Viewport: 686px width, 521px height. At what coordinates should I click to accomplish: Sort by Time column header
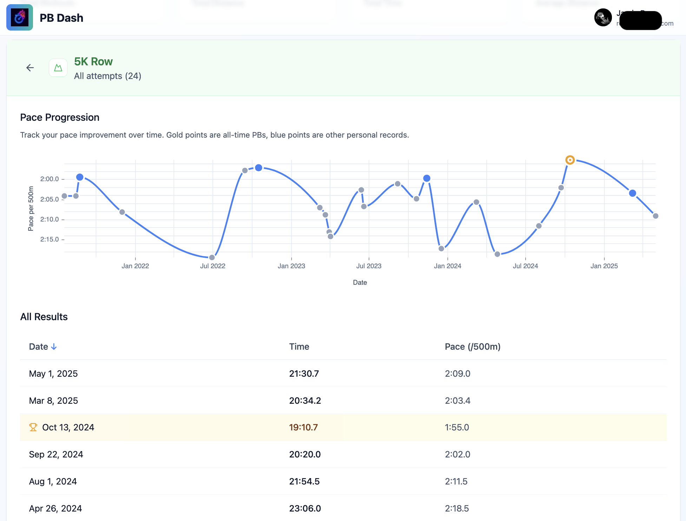299,347
